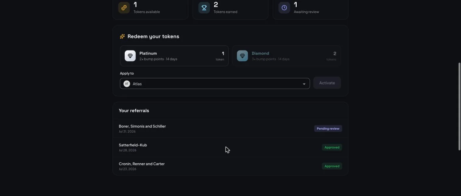
Task: Open the Satterfield-Kub referral
Action: pyautogui.click(x=230, y=148)
